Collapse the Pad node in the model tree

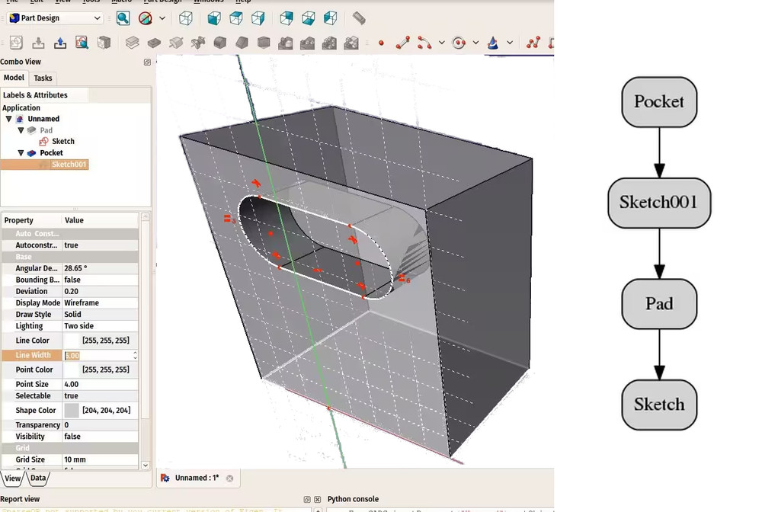coord(21,130)
